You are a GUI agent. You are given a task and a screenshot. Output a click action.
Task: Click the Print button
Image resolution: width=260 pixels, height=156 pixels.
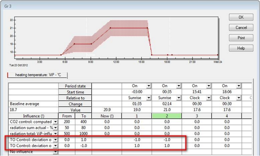tap(241, 38)
